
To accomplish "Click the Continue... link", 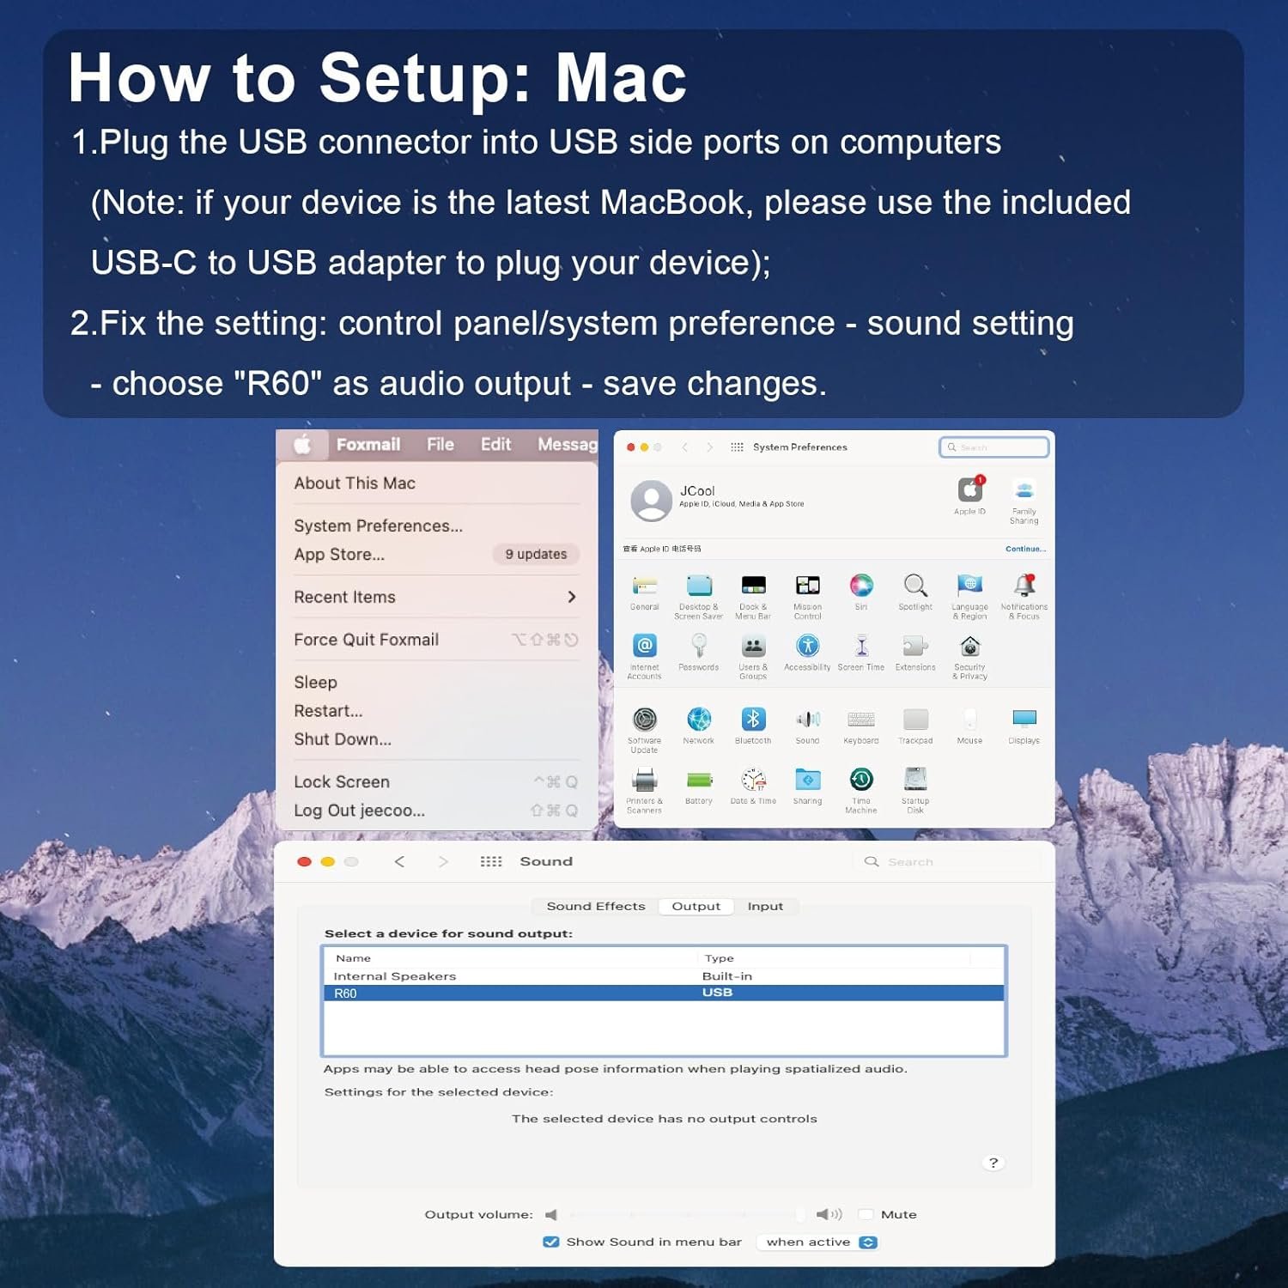I will coord(1025,549).
